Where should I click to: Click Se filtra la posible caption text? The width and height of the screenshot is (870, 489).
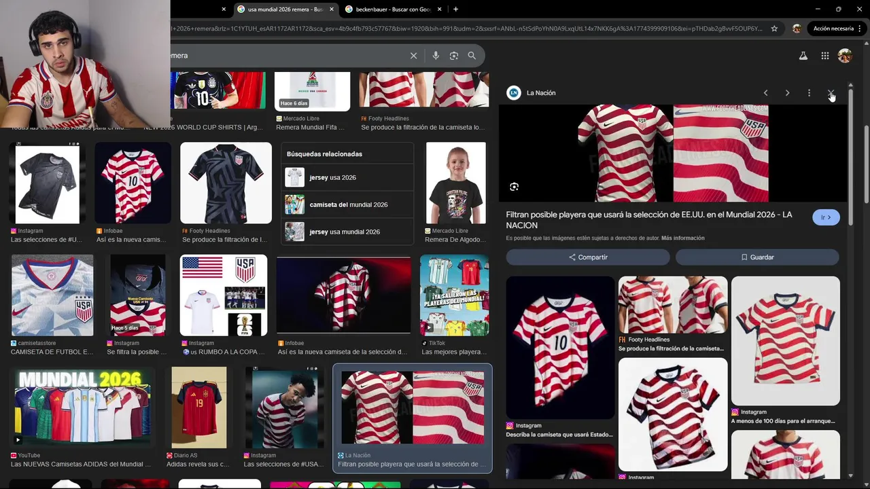tap(137, 352)
